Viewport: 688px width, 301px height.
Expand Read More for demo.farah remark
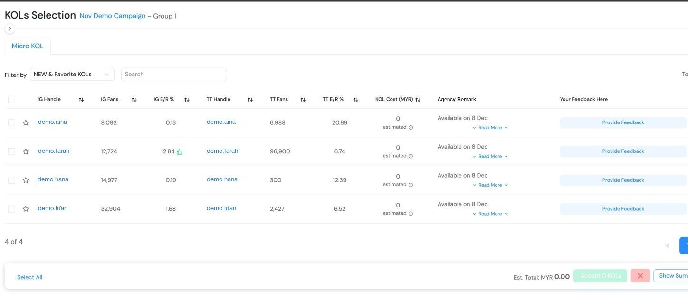pos(490,156)
